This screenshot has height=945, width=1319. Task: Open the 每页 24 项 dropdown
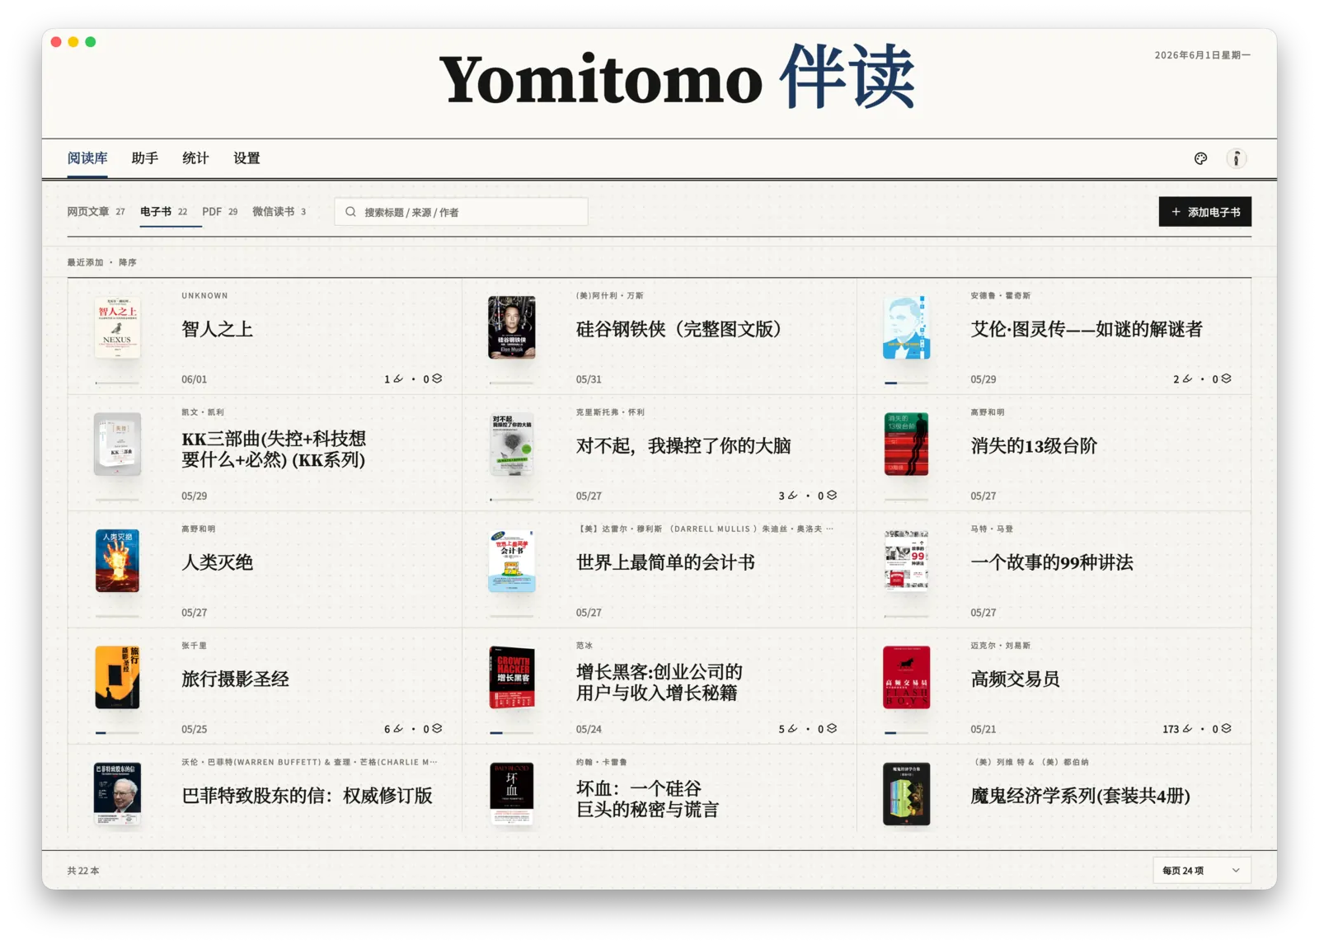point(1201,871)
